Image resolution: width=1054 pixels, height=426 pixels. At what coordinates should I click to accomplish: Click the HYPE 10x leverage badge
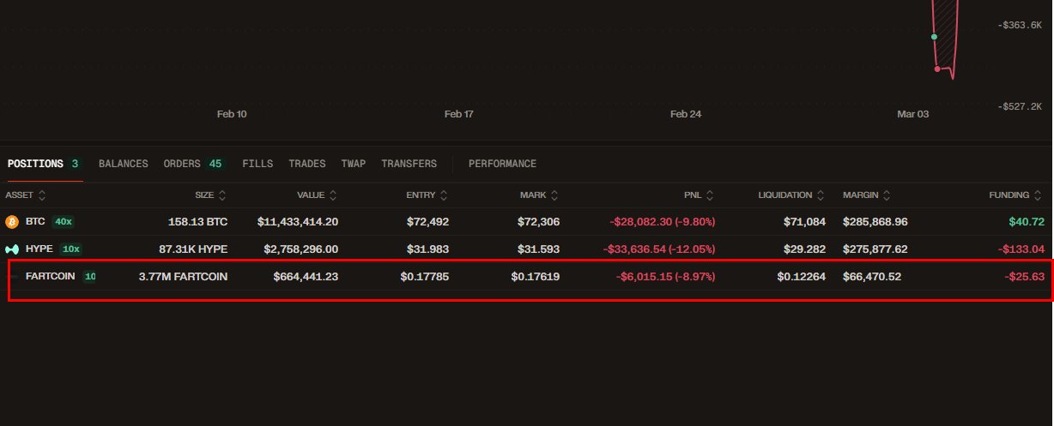tap(70, 249)
